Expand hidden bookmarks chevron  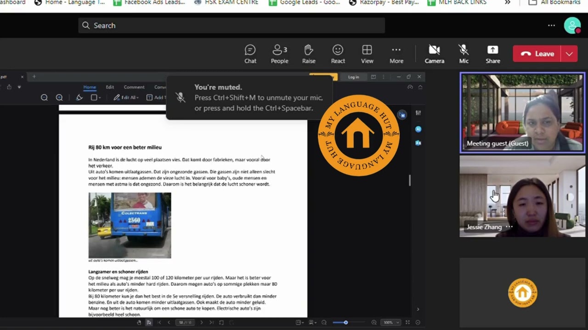coord(507,2)
